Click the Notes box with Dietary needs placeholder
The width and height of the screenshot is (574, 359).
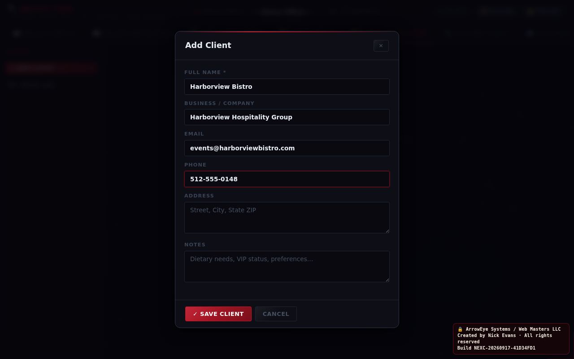tap(287, 267)
